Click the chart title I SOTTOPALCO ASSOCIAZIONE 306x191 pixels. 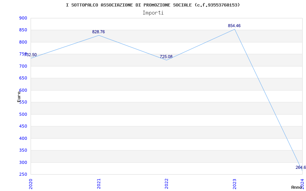(x=153, y=5)
